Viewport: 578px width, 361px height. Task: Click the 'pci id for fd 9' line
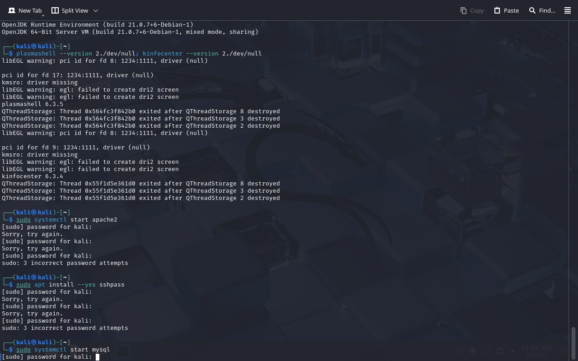pos(76,148)
